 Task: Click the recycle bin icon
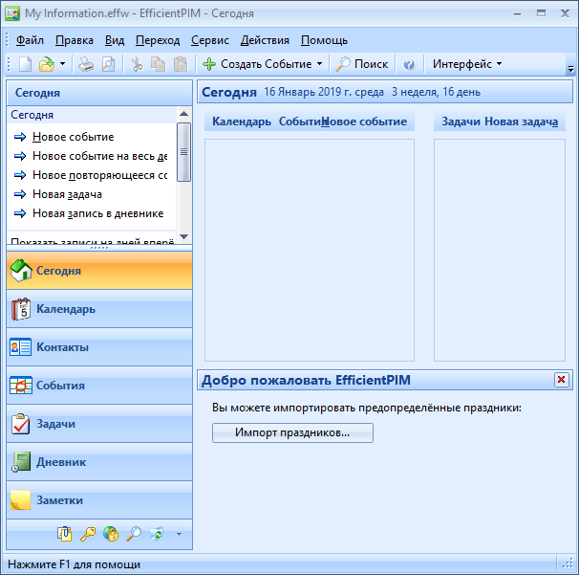(x=157, y=534)
